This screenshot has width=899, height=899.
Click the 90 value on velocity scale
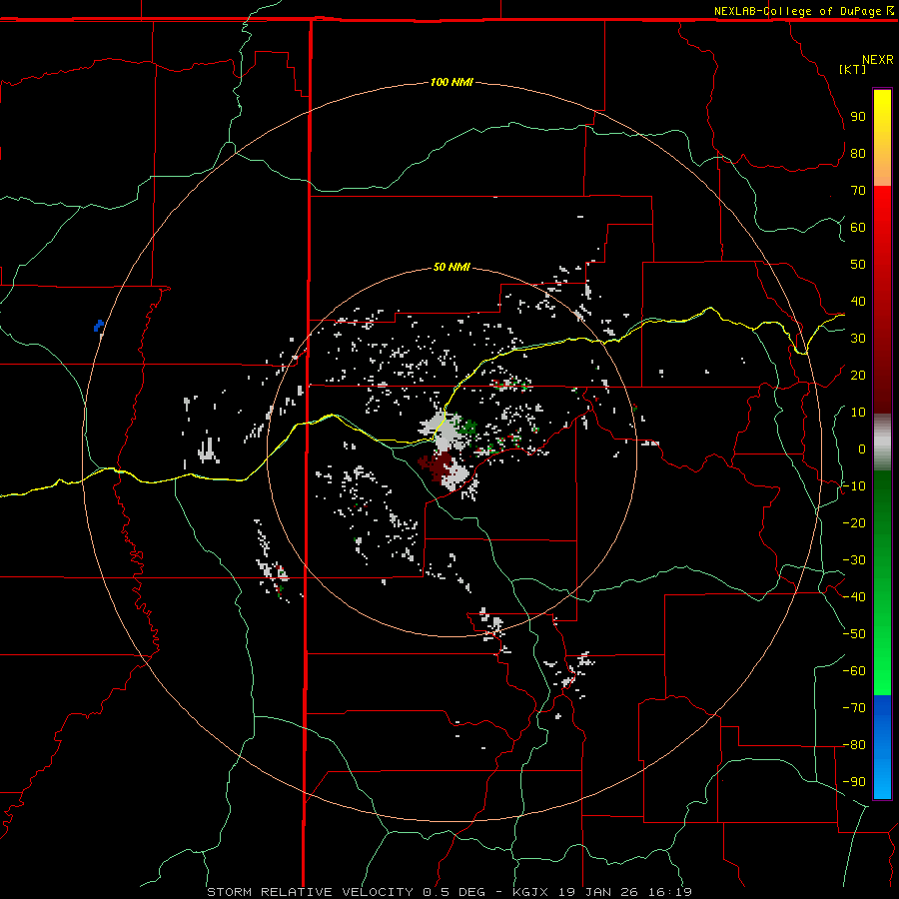pyautogui.click(x=858, y=117)
